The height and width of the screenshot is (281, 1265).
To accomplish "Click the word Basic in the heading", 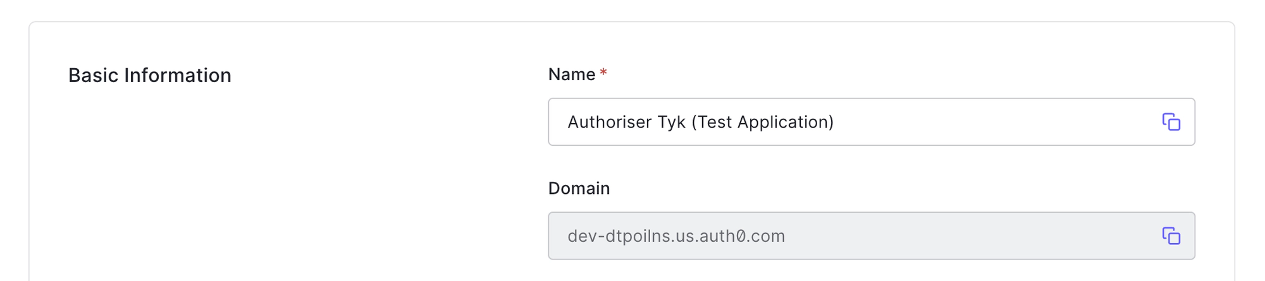I will pyautogui.click(x=93, y=75).
